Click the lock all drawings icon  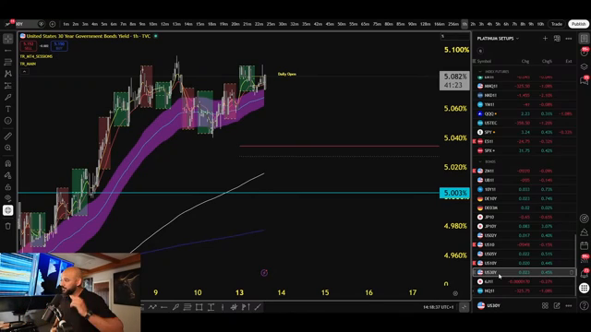point(8,187)
